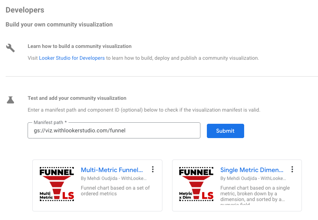Open Looker Studio for Developers link
Viewport: 318px width, 220px height.
(x=72, y=58)
